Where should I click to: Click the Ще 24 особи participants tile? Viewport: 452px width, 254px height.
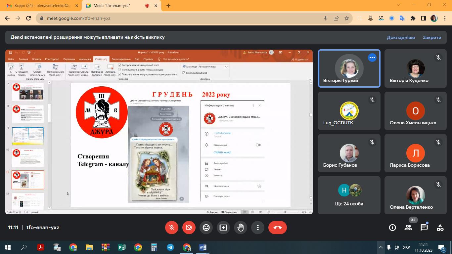[x=349, y=195]
